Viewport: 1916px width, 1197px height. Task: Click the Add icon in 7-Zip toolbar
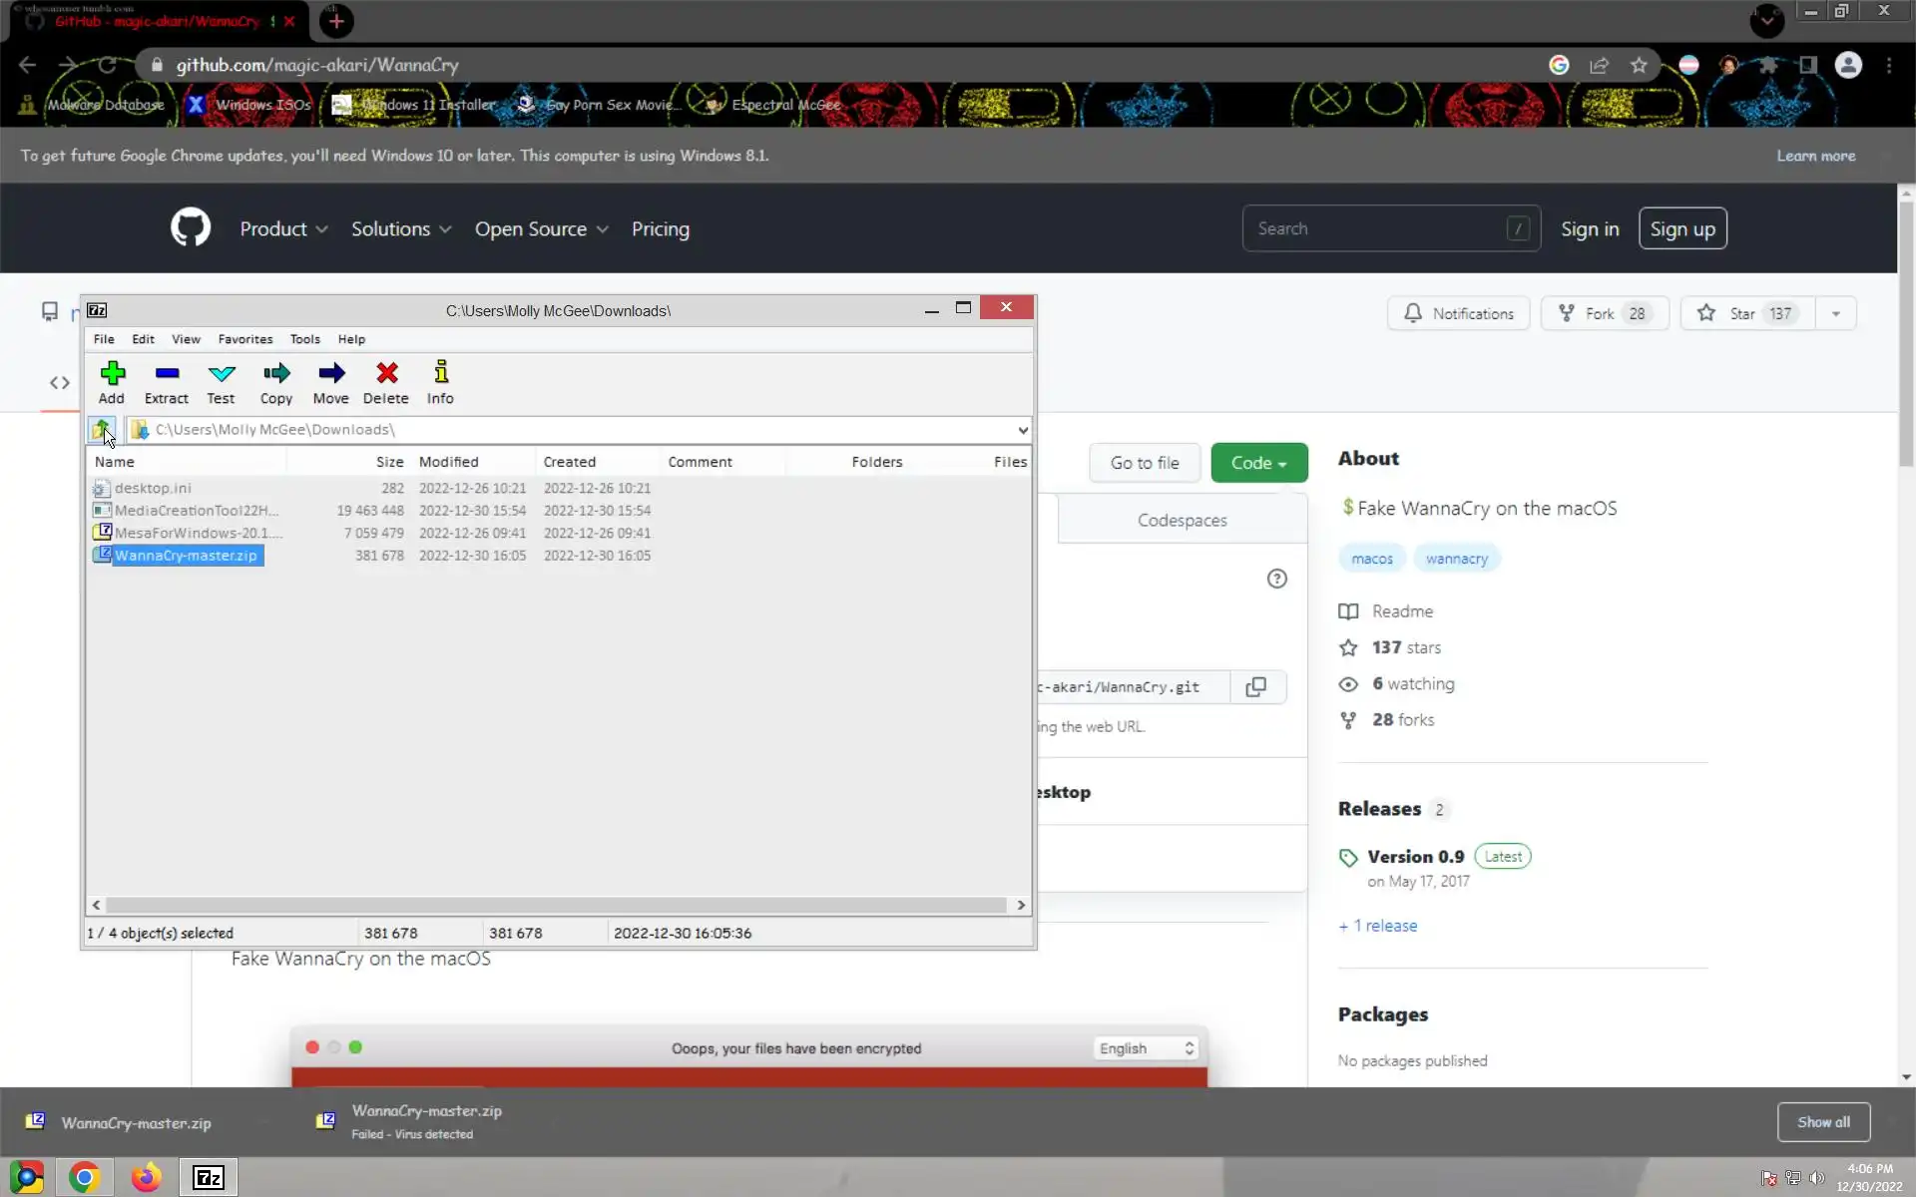(112, 374)
